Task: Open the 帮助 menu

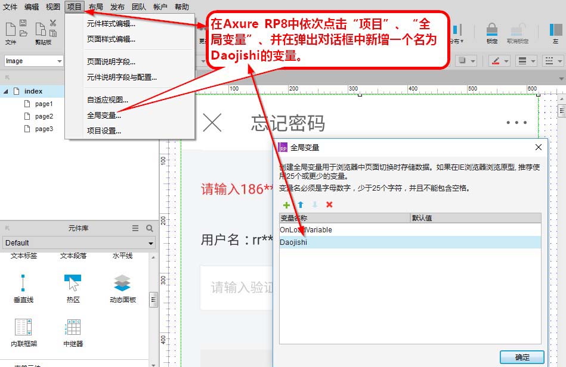Action: 181,7
